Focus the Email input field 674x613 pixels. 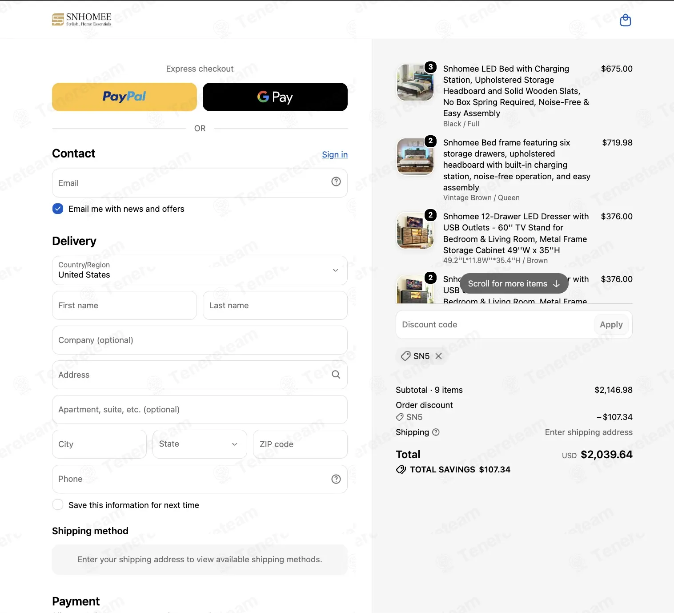200,183
